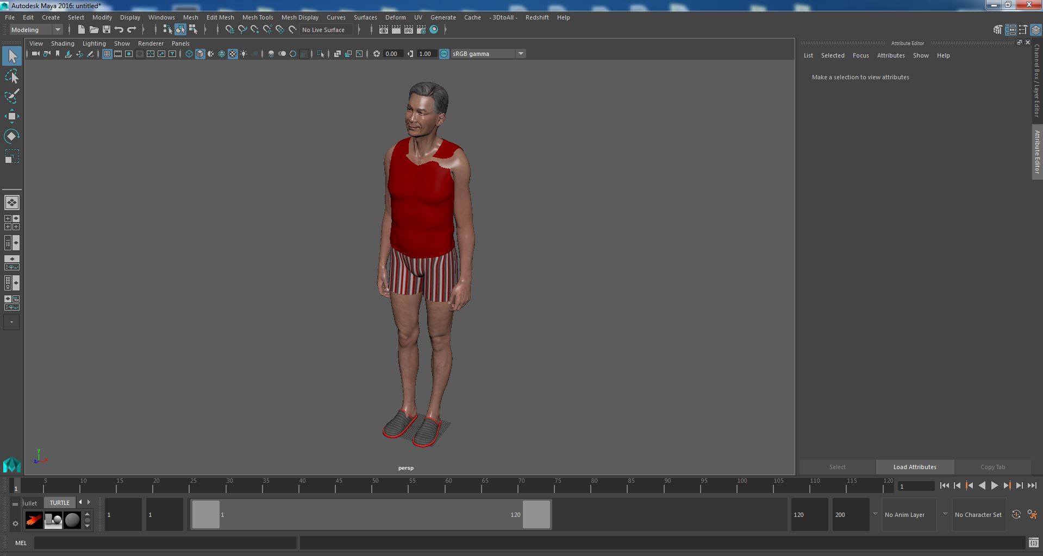Enable snap to points
1043x556 pixels.
click(x=255, y=30)
